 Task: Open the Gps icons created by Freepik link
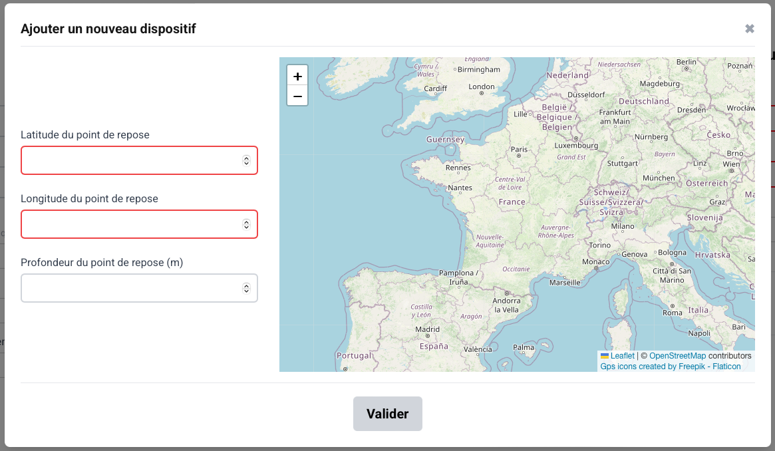(670, 367)
